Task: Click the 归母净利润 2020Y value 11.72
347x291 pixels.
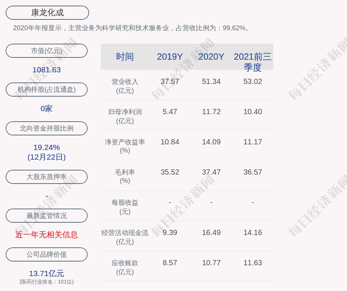Action: tap(211, 112)
